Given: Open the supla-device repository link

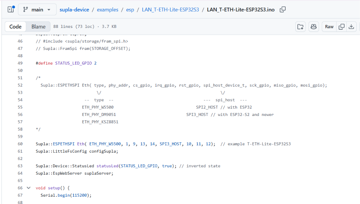Looking at the screenshot, I should pos(74,10).
